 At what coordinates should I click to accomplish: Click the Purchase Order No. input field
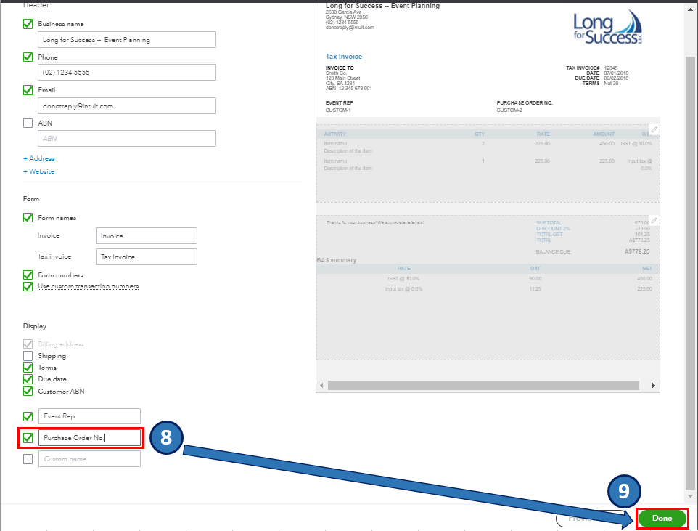(x=89, y=438)
